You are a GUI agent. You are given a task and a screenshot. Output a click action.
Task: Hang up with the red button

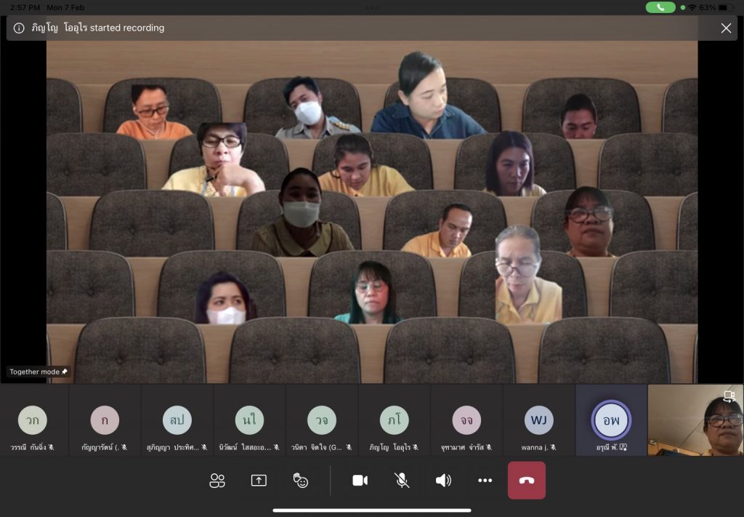(527, 481)
